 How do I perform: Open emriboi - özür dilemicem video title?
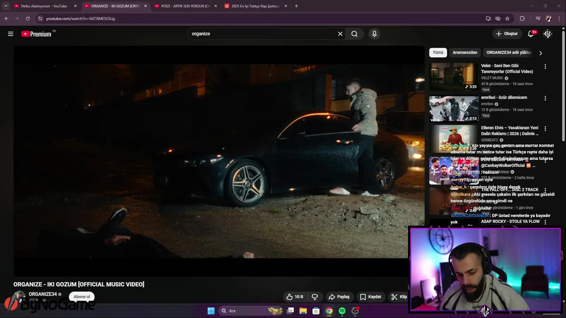coord(504,98)
